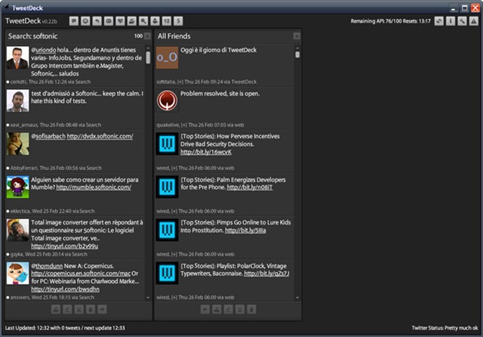483x337 pixels.
Task: Click the 'Problem resolved, site is open.' tweet
Action: pyautogui.click(x=220, y=94)
